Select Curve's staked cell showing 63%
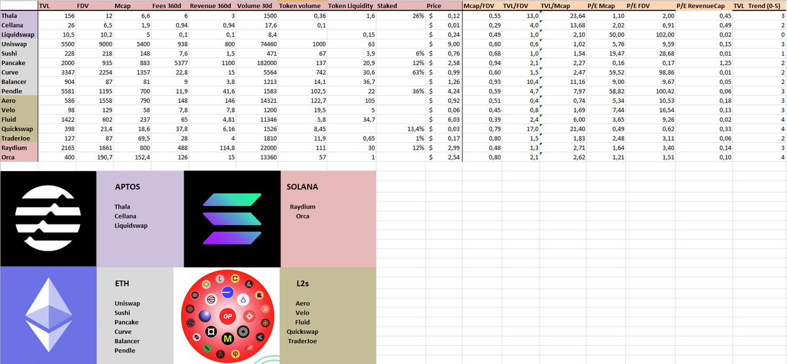Image resolution: width=787 pixels, height=364 pixels. click(401, 72)
